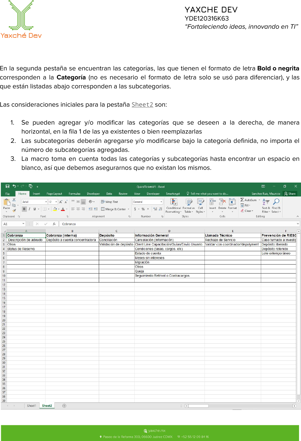301x441 pixels.
Task: Click the AutoSum sigma icon
Action: coord(242,200)
